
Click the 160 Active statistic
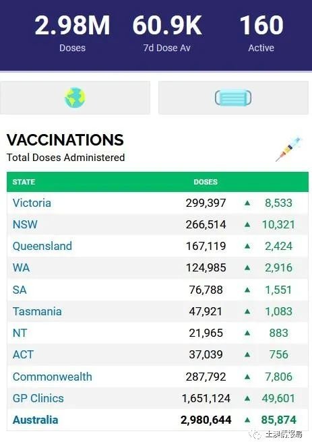pyautogui.click(x=261, y=33)
